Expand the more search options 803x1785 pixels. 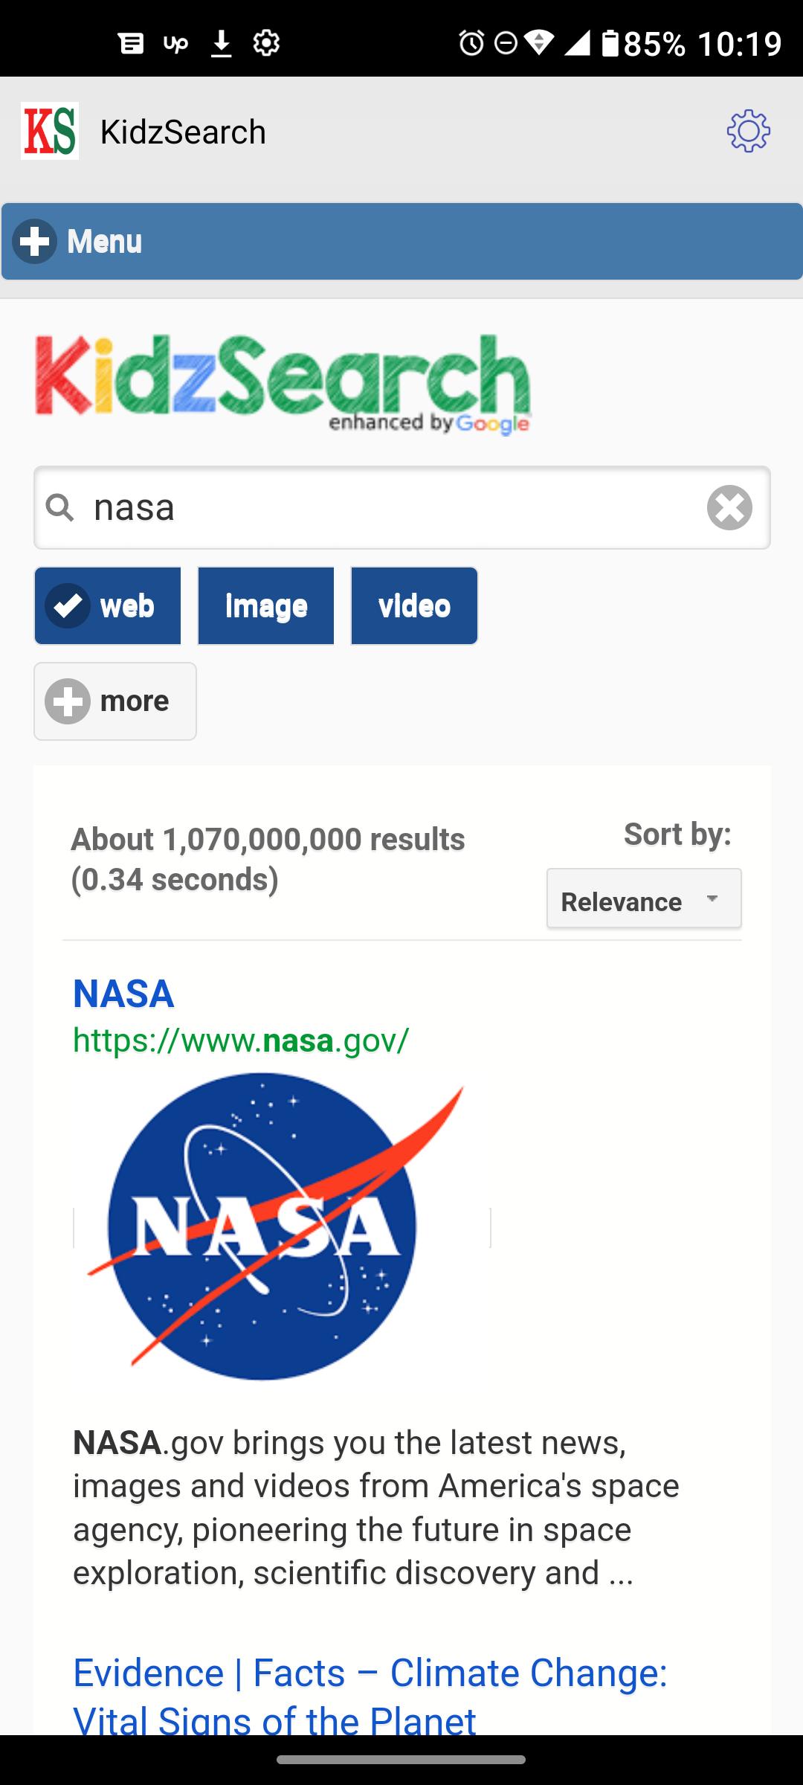click(115, 701)
